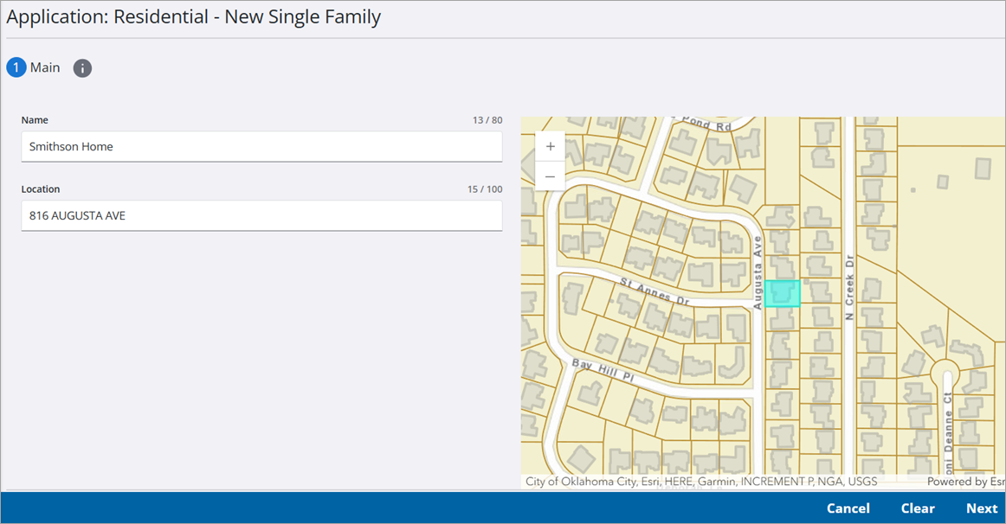1006x524 pixels.
Task: Click the N Creek Dr street label
Action: point(849,287)
